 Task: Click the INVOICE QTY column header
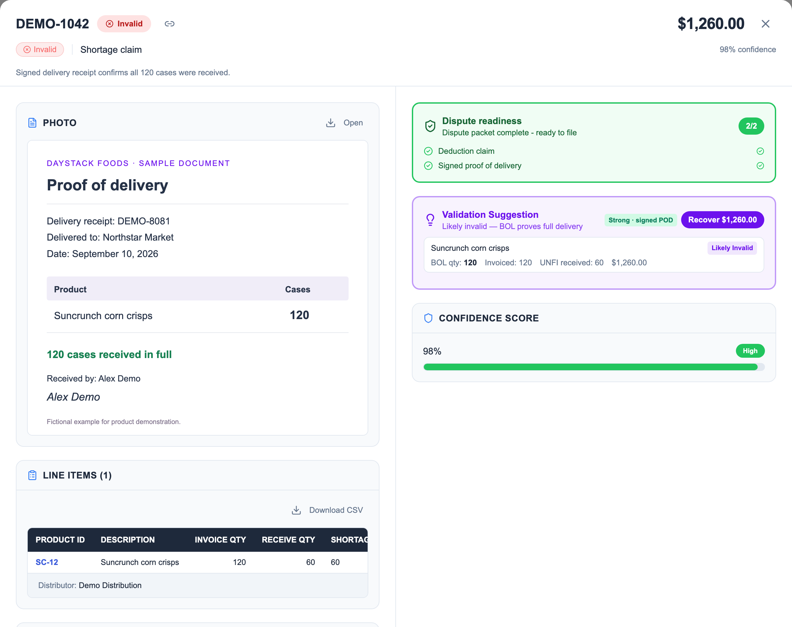(220, 540)
